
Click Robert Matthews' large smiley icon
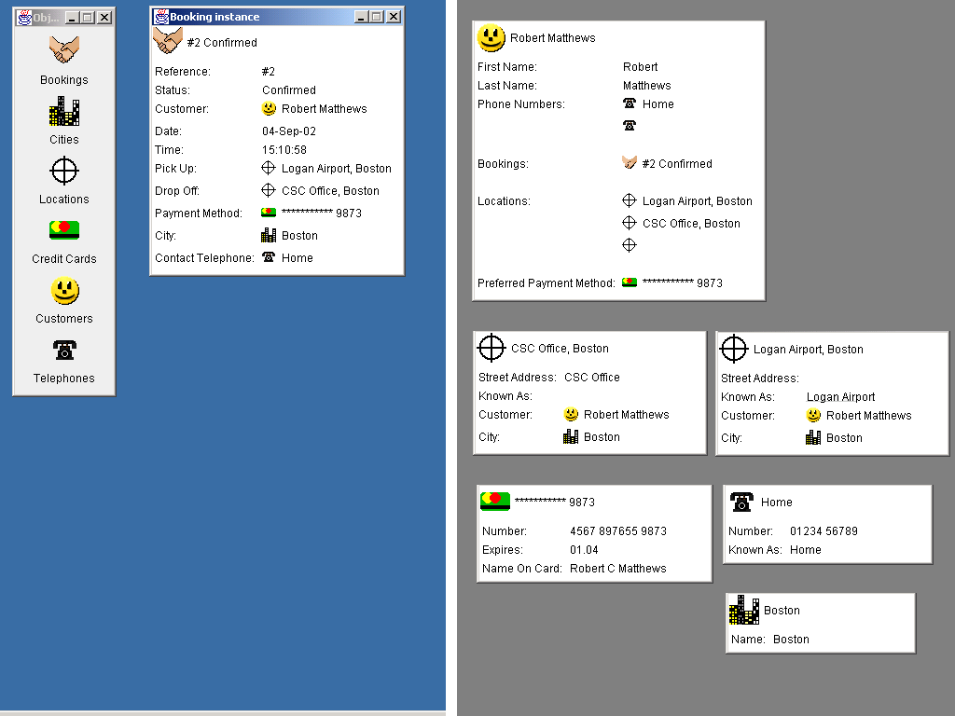point(491,38)
